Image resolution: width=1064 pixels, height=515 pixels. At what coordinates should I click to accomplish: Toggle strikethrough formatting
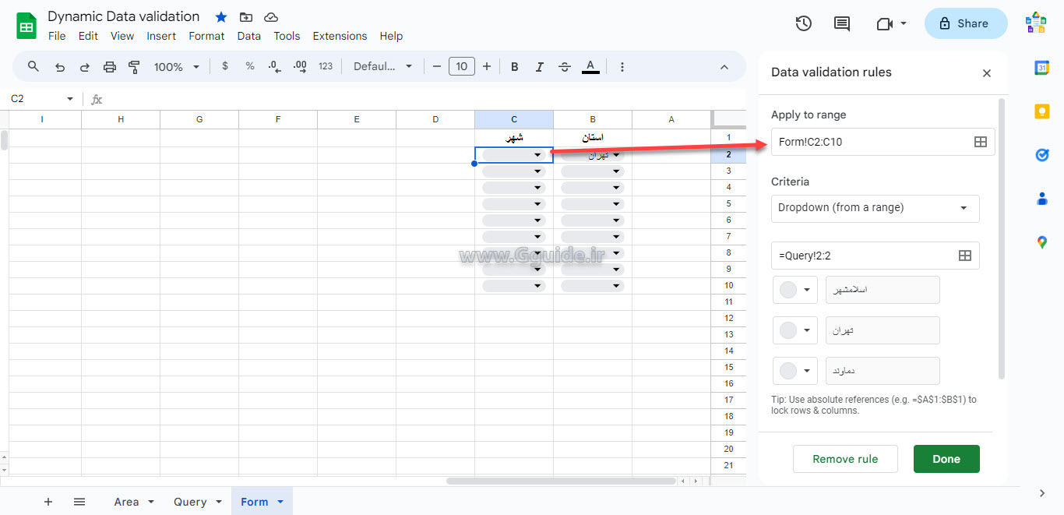[565, 67]
